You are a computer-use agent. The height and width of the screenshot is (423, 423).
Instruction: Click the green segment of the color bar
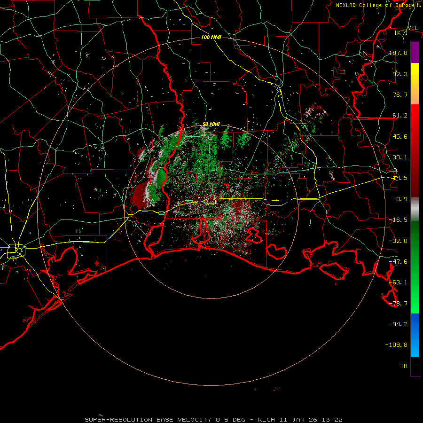coord(415,267)
